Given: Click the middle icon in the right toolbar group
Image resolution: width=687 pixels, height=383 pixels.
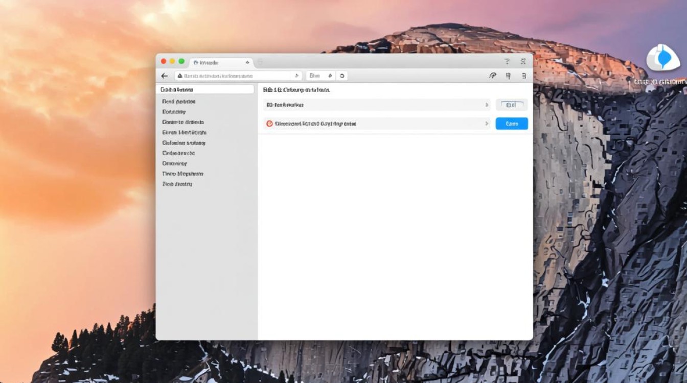Looking at the screenshot, I should (x=508, y=76).
